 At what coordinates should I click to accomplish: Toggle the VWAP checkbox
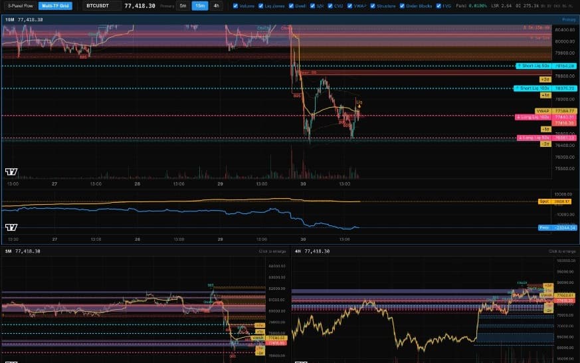(349, 6)
